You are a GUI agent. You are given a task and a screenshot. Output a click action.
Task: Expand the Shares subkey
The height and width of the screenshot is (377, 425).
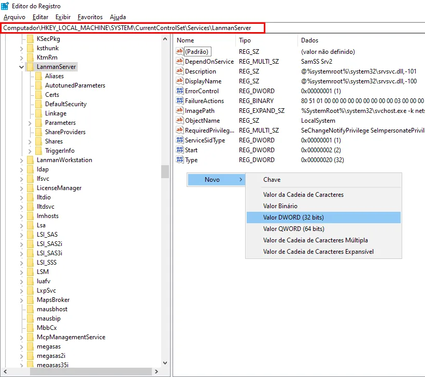point(30,142)
